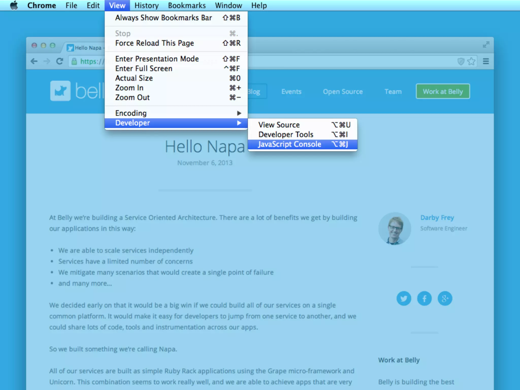Open the Edit menu
This screenshot has height=390, width=520.
tap(93, 5)
